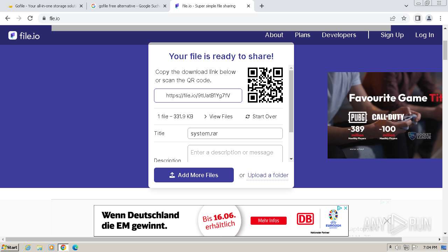The width and height of the screenshot is (448, 252).
Task: Select the download link field
Action: (198, 96)
